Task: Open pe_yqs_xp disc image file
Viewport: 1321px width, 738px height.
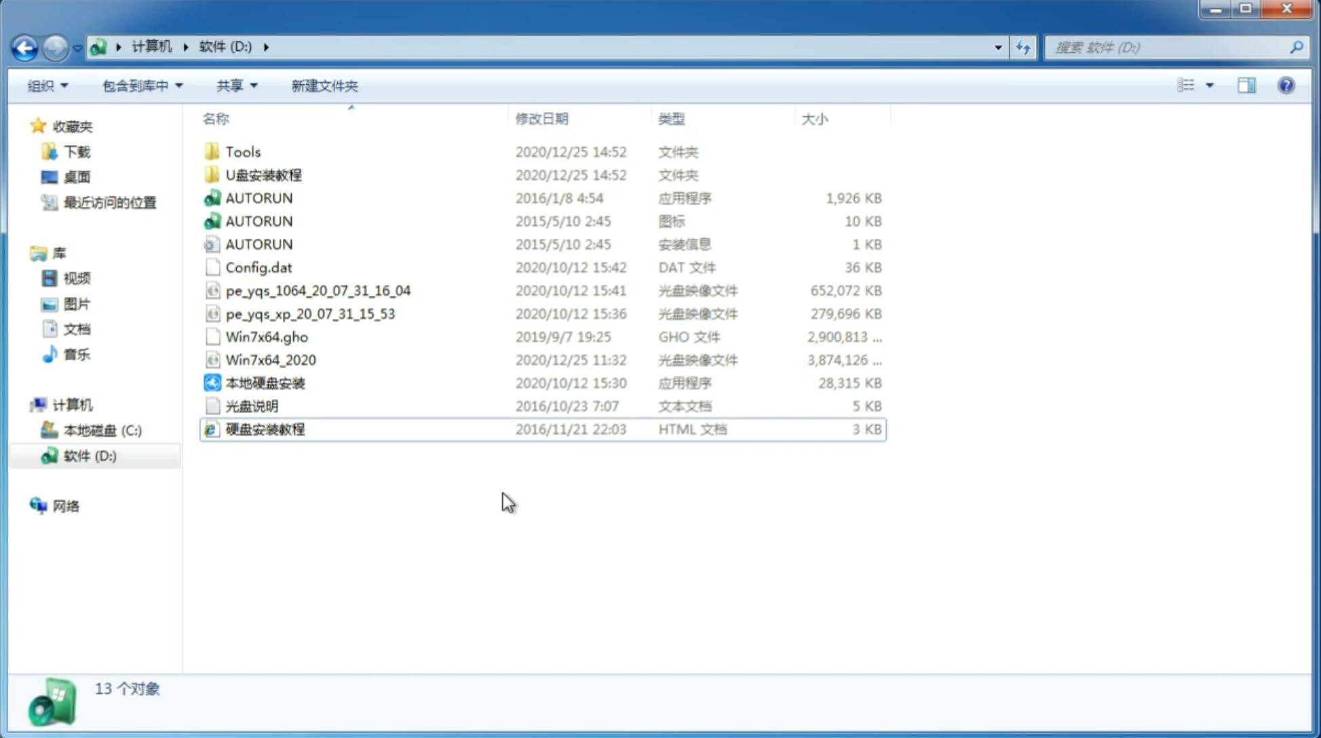Action: coord(310,313)
